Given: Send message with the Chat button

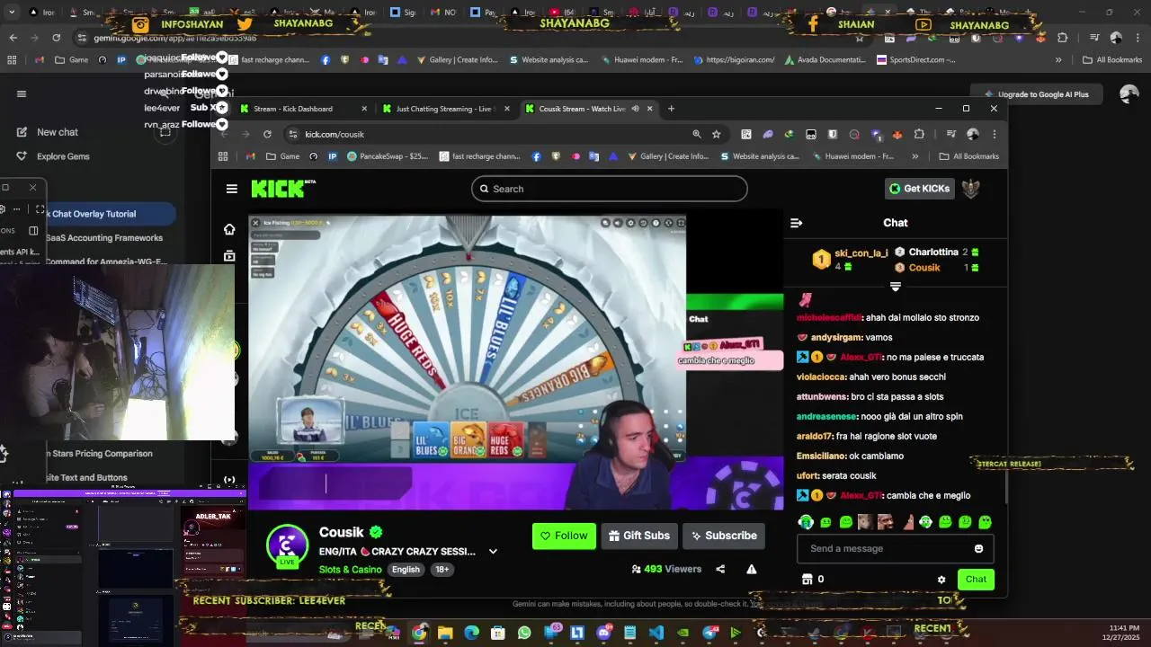Looking at the screenshot, I should click(976, 580).
